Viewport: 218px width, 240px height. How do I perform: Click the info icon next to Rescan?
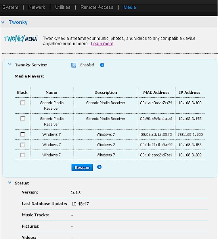click(99, 167)
